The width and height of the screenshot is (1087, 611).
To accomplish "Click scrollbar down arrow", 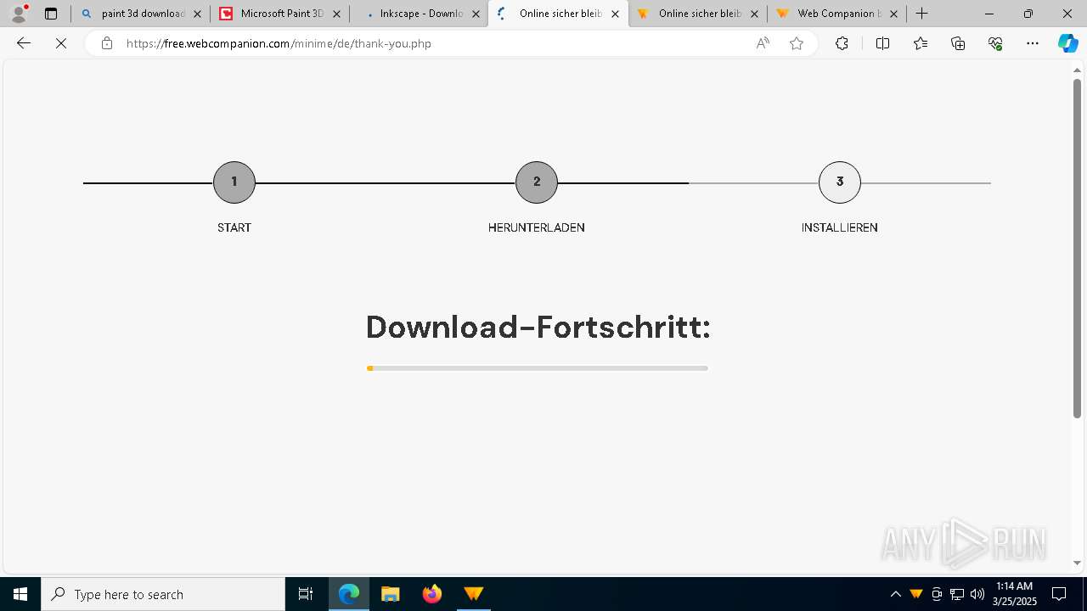I will click(1078, 563).
